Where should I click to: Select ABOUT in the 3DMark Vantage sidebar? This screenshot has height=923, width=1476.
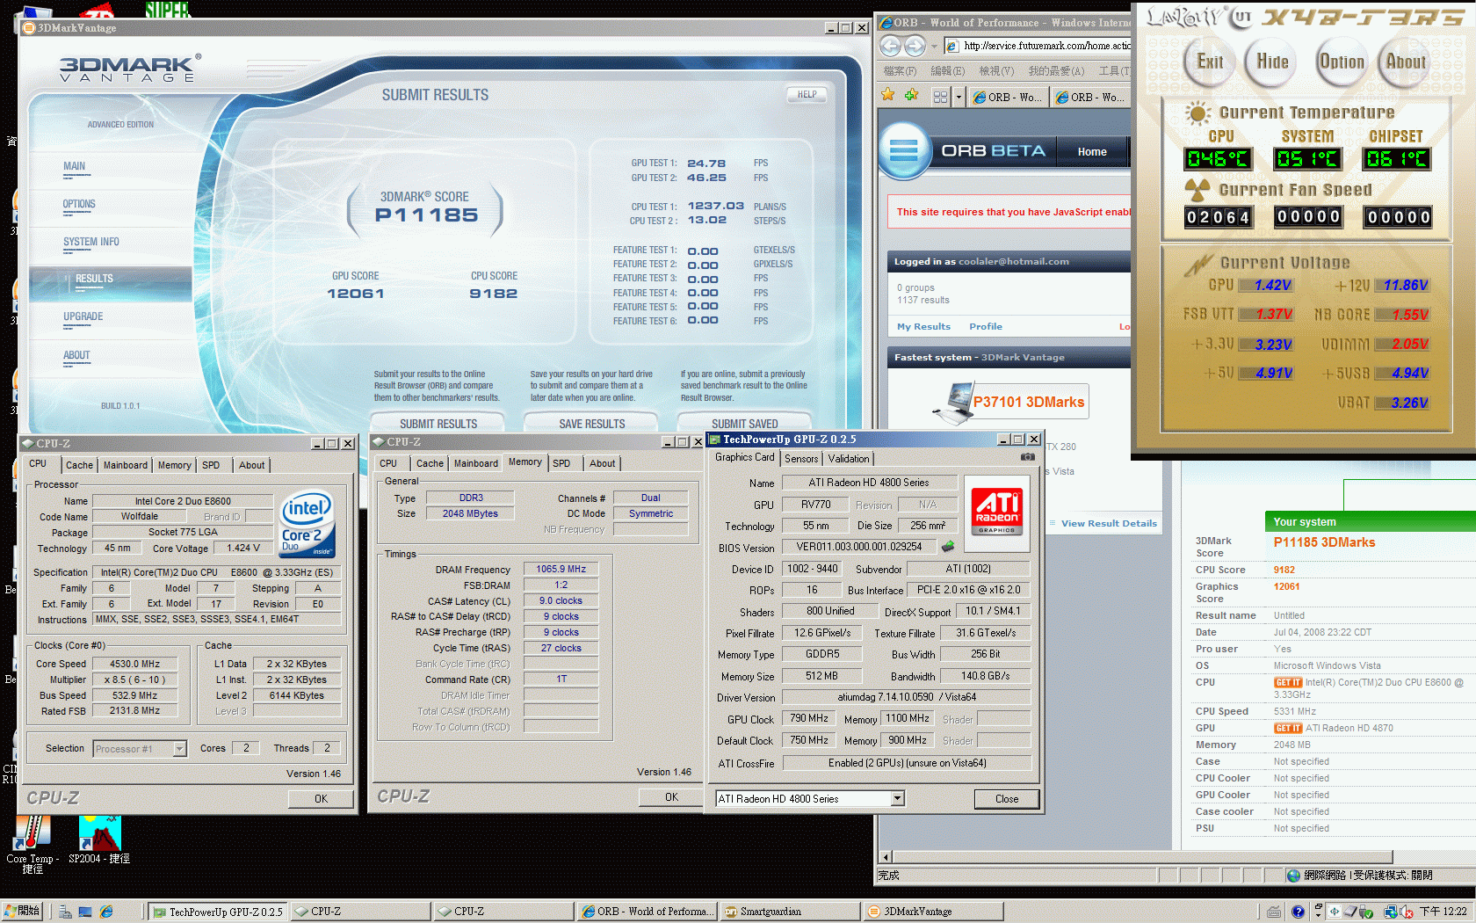click(76, 355)
